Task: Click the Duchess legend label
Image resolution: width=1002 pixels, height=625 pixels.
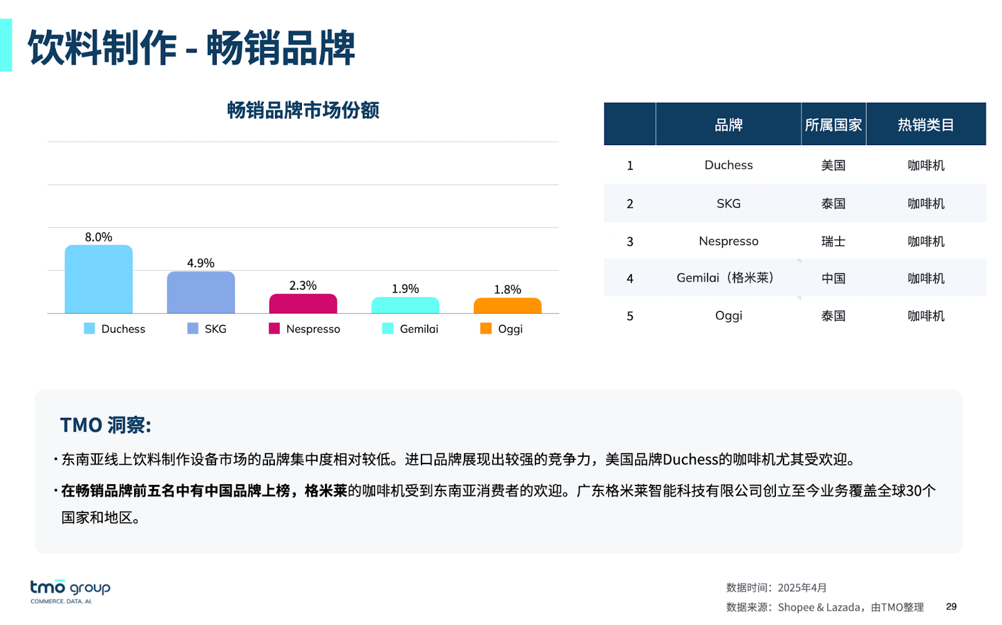Action: [x=123, y=329]
